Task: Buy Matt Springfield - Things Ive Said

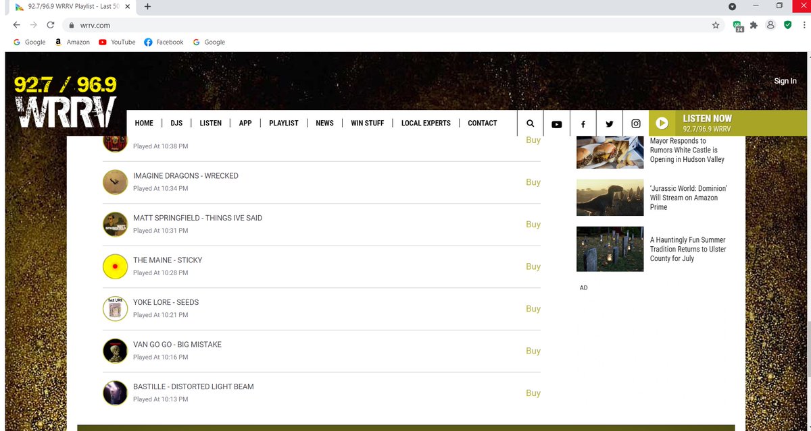Action: click(533, 225)
